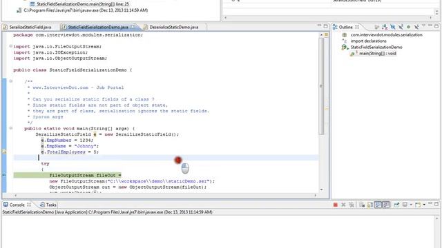Image resolution: width=442 pixels, height=248 pixels.
Task: Close the StaticFieldSerializationDemo.java editor tab
Action: click(133, 27)
